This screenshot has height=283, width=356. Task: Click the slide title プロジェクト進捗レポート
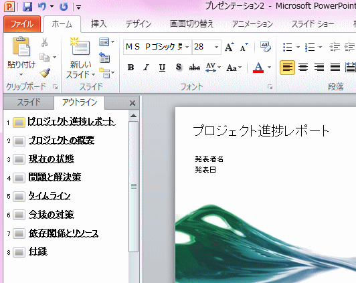tap(261, 131)
